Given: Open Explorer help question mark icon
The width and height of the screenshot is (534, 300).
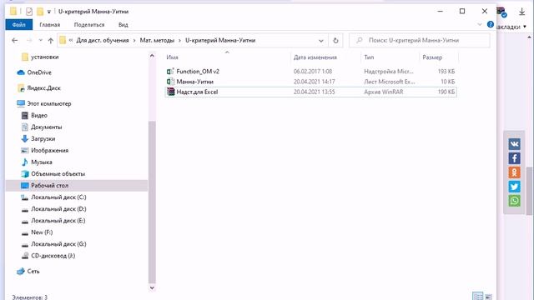Looking at the screenshot, I should (491, 24).
